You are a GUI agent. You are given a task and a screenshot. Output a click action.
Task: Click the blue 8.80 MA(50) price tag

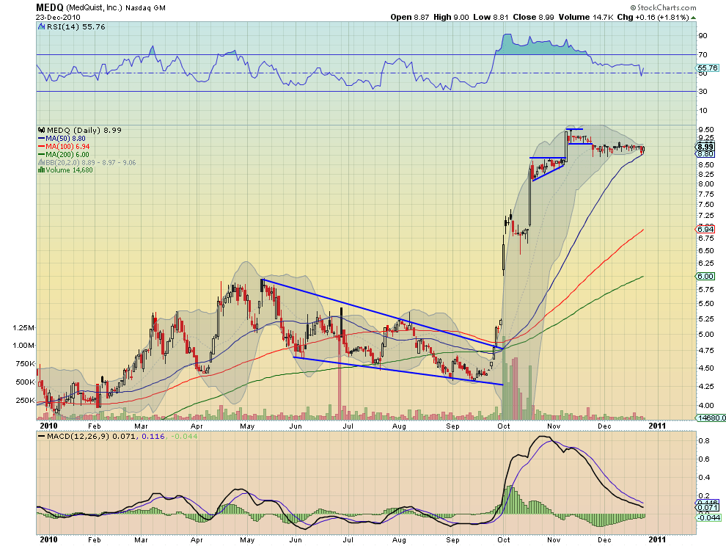pos(705,154)
